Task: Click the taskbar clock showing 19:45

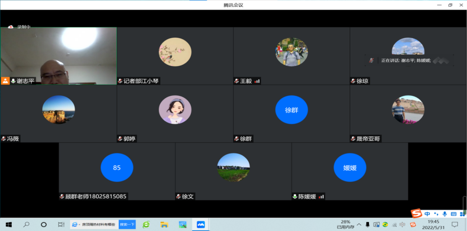Action: [433, 224]
